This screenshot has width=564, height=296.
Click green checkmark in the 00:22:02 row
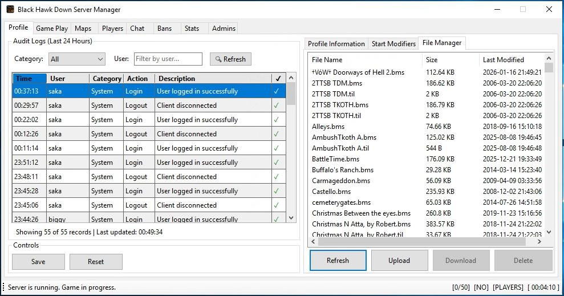[x=276, y=120]
